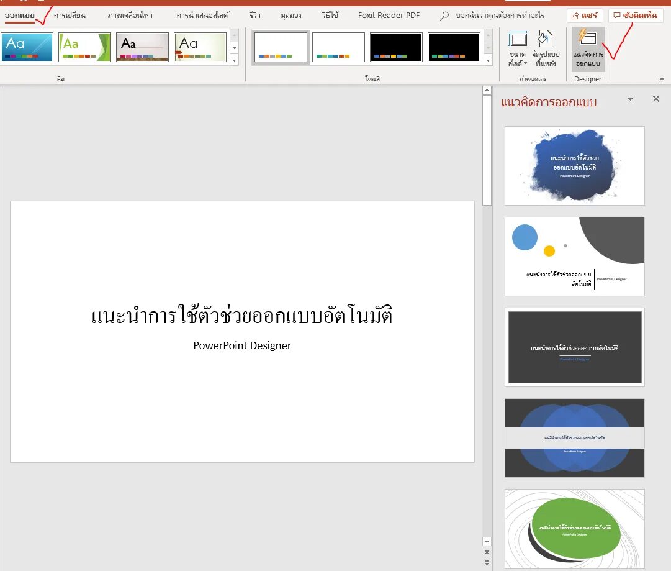
Task: Open the รีวิว tab
Action: (x=254, y=16)
